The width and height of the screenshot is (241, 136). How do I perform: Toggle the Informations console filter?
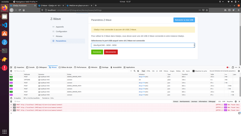pos(203,101)
